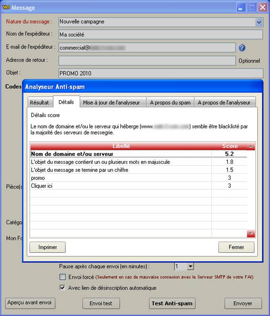This screenshot has height=316, width=270.
Task: Click the blue help icon beside sender e-mail
Action: pos(242,48)
